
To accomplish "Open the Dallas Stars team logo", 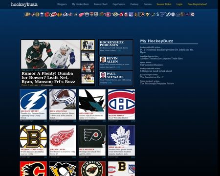I will tap(75, 15).
